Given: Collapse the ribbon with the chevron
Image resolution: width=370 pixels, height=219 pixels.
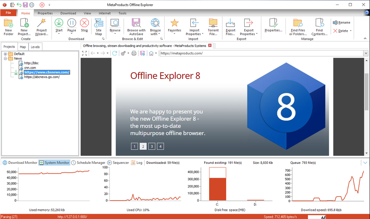Looking at the screenshot, I should pos(365,38).
